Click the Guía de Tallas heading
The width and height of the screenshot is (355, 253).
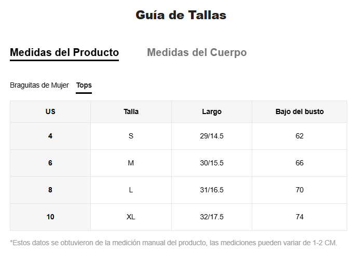pyautogui.click(x=181, y=15)
